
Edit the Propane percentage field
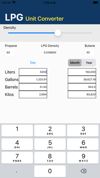[x=10, y=52]
